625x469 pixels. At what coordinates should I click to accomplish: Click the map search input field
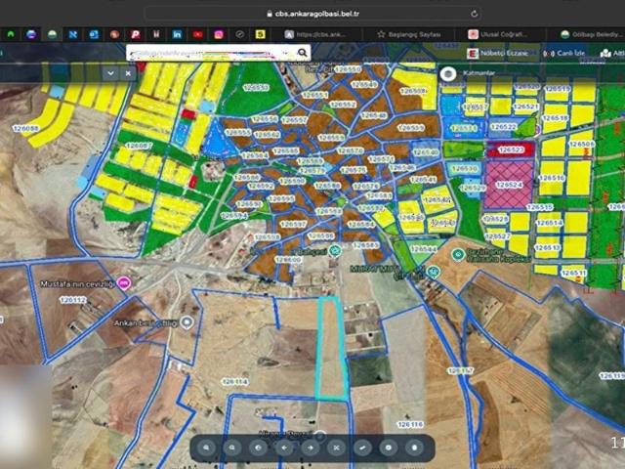[x=195, y=53]
